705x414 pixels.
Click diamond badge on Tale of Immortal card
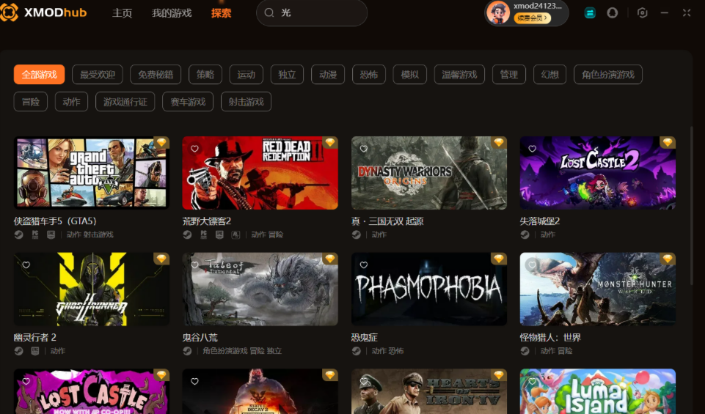click(x=330, y=259)
